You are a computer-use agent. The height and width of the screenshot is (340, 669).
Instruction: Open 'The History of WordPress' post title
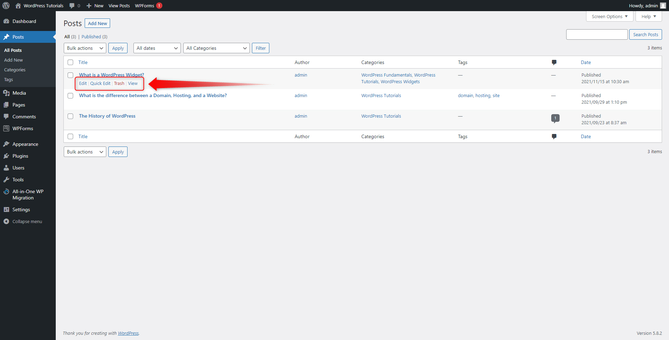click(107, 116)
